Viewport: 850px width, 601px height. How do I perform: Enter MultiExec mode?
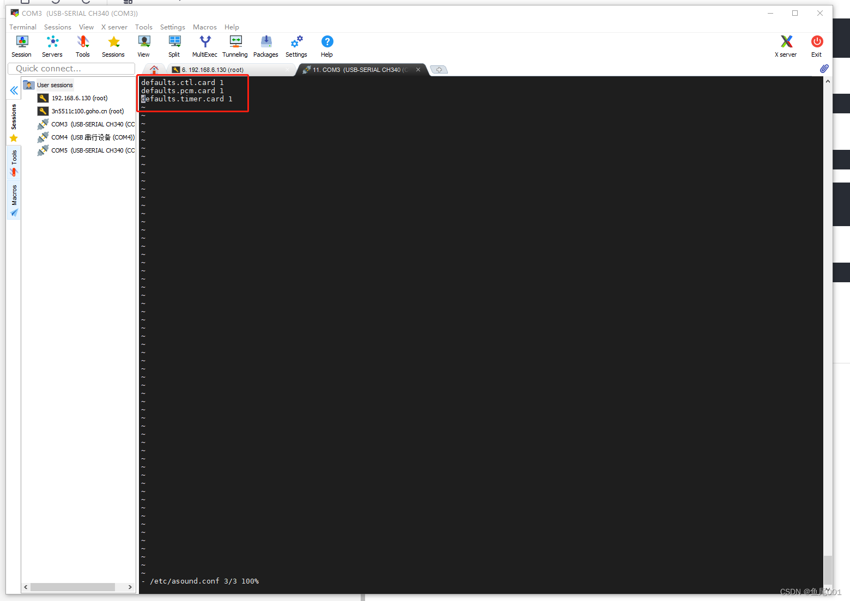(x=204, y=46)
